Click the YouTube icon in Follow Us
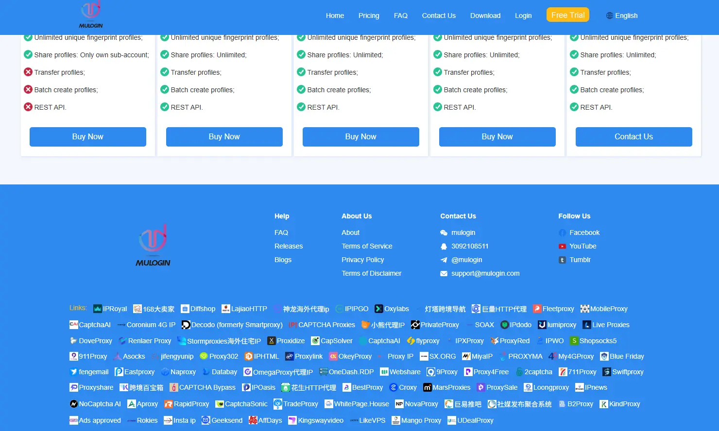 pos(562,247)
